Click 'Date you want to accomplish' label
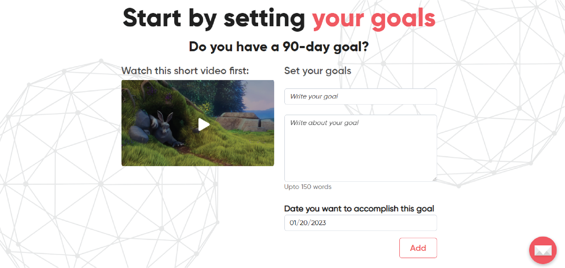The image size is (565, 268). [359, 209]
